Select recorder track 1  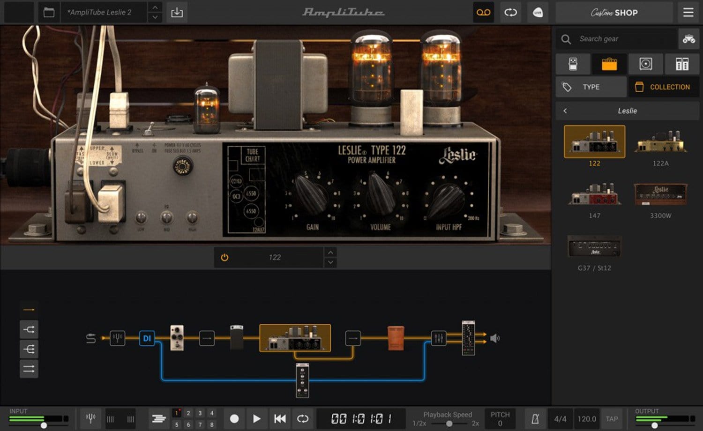point(177,413)
